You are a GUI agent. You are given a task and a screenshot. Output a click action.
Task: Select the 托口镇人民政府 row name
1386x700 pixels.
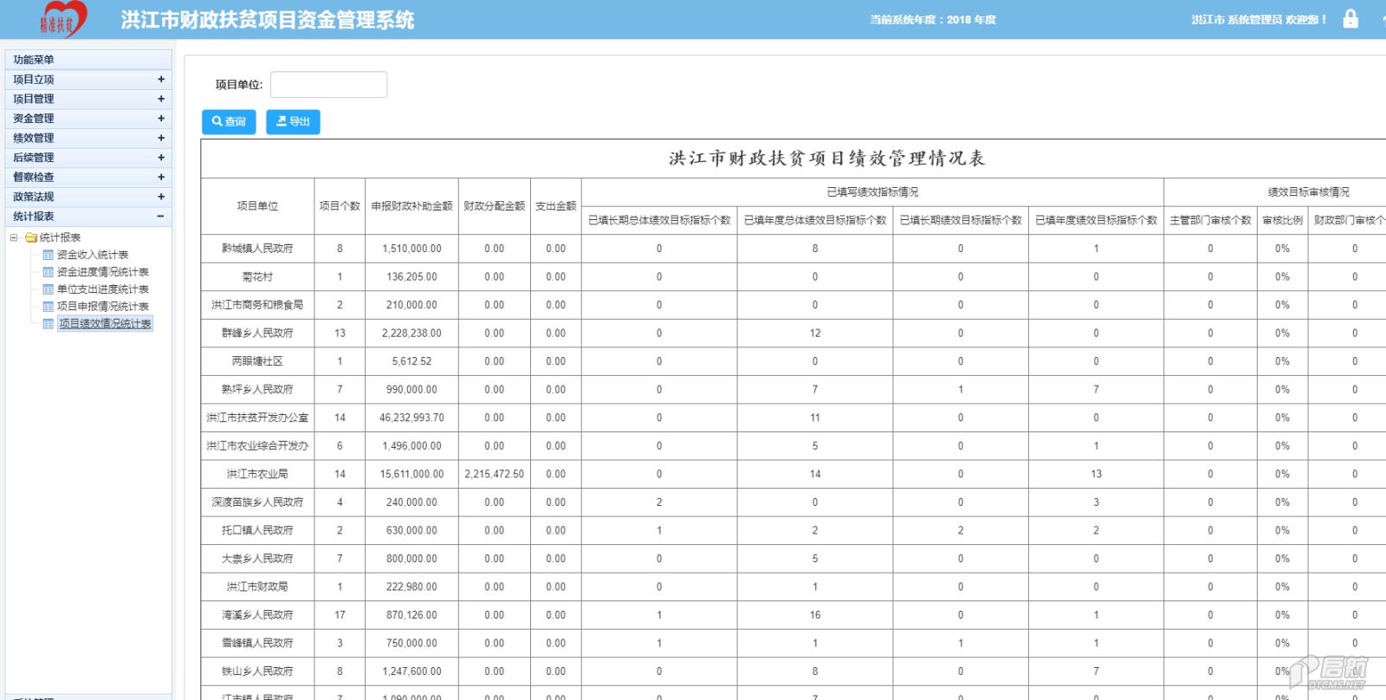(x=257, y=530)
